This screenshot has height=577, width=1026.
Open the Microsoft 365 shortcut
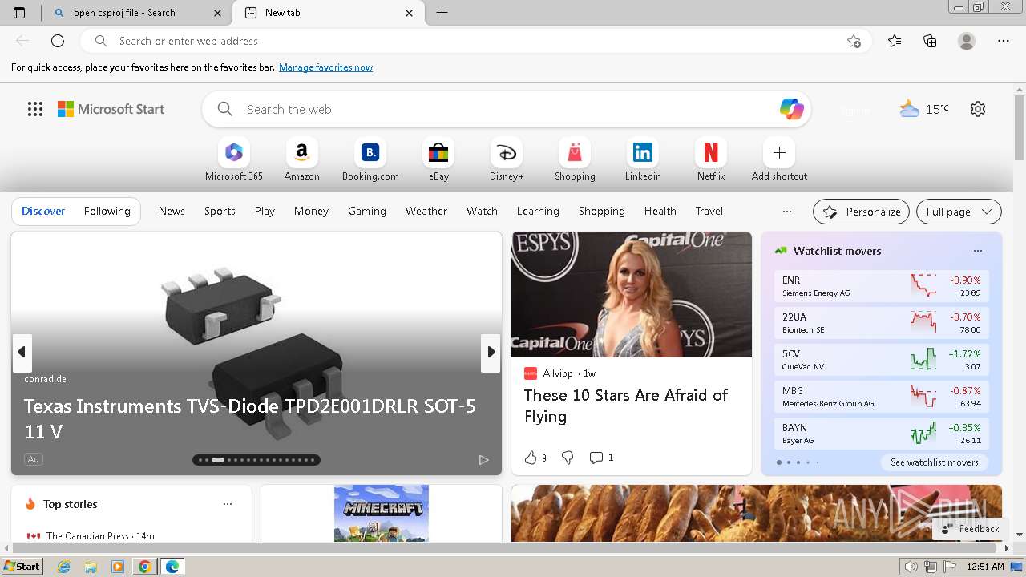coord(234,159)
